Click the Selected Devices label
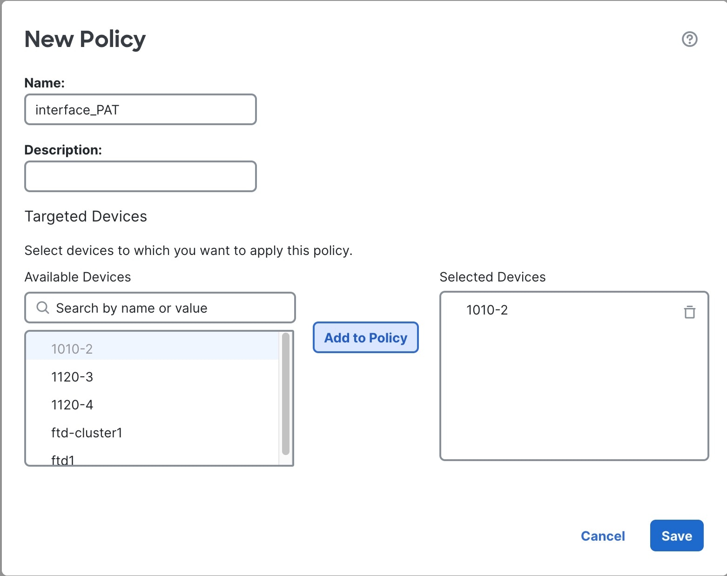 click(x=492, y=277)
